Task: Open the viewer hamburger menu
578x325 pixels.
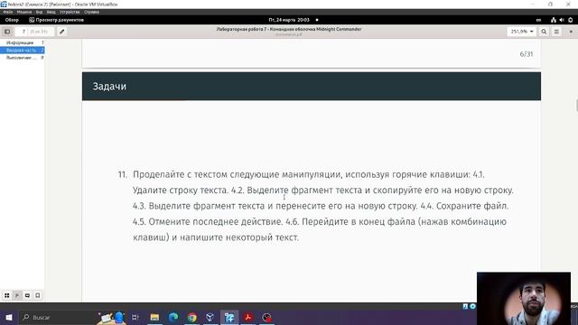Action: 556,32
